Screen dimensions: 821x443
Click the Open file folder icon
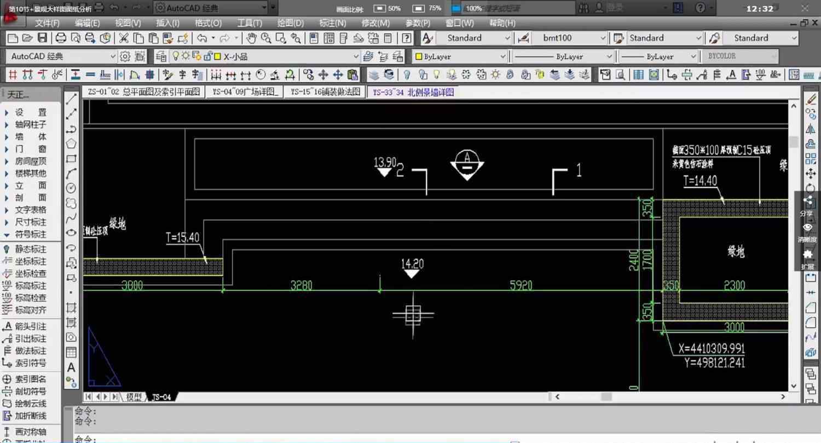[27, 38]
